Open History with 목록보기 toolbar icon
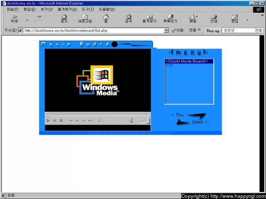The width and height of the screenshot is (266, 199). point(170,19)
